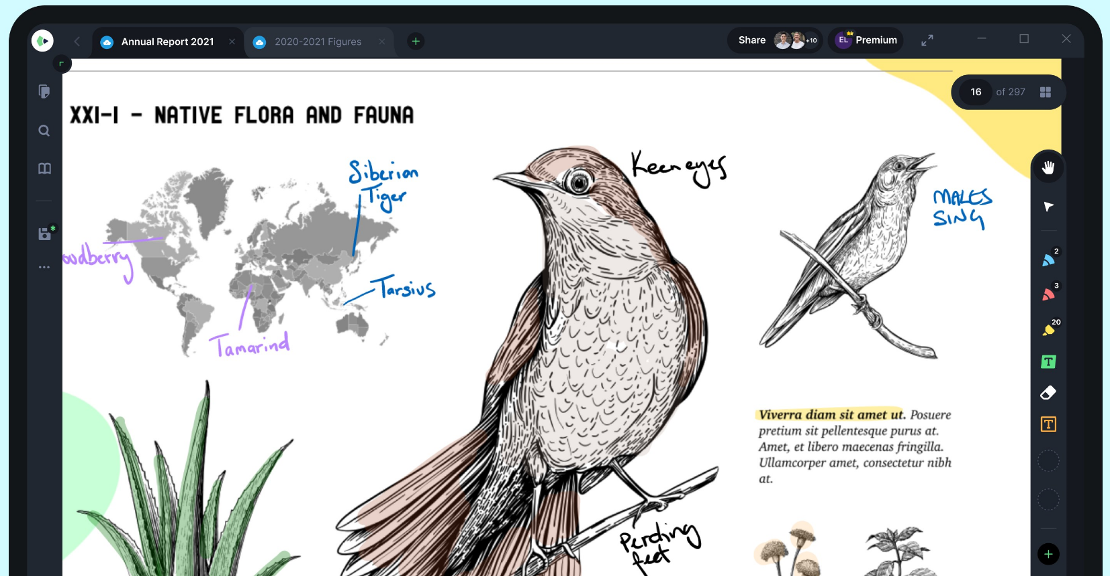Select the hand pan tool

(1048, 168)
